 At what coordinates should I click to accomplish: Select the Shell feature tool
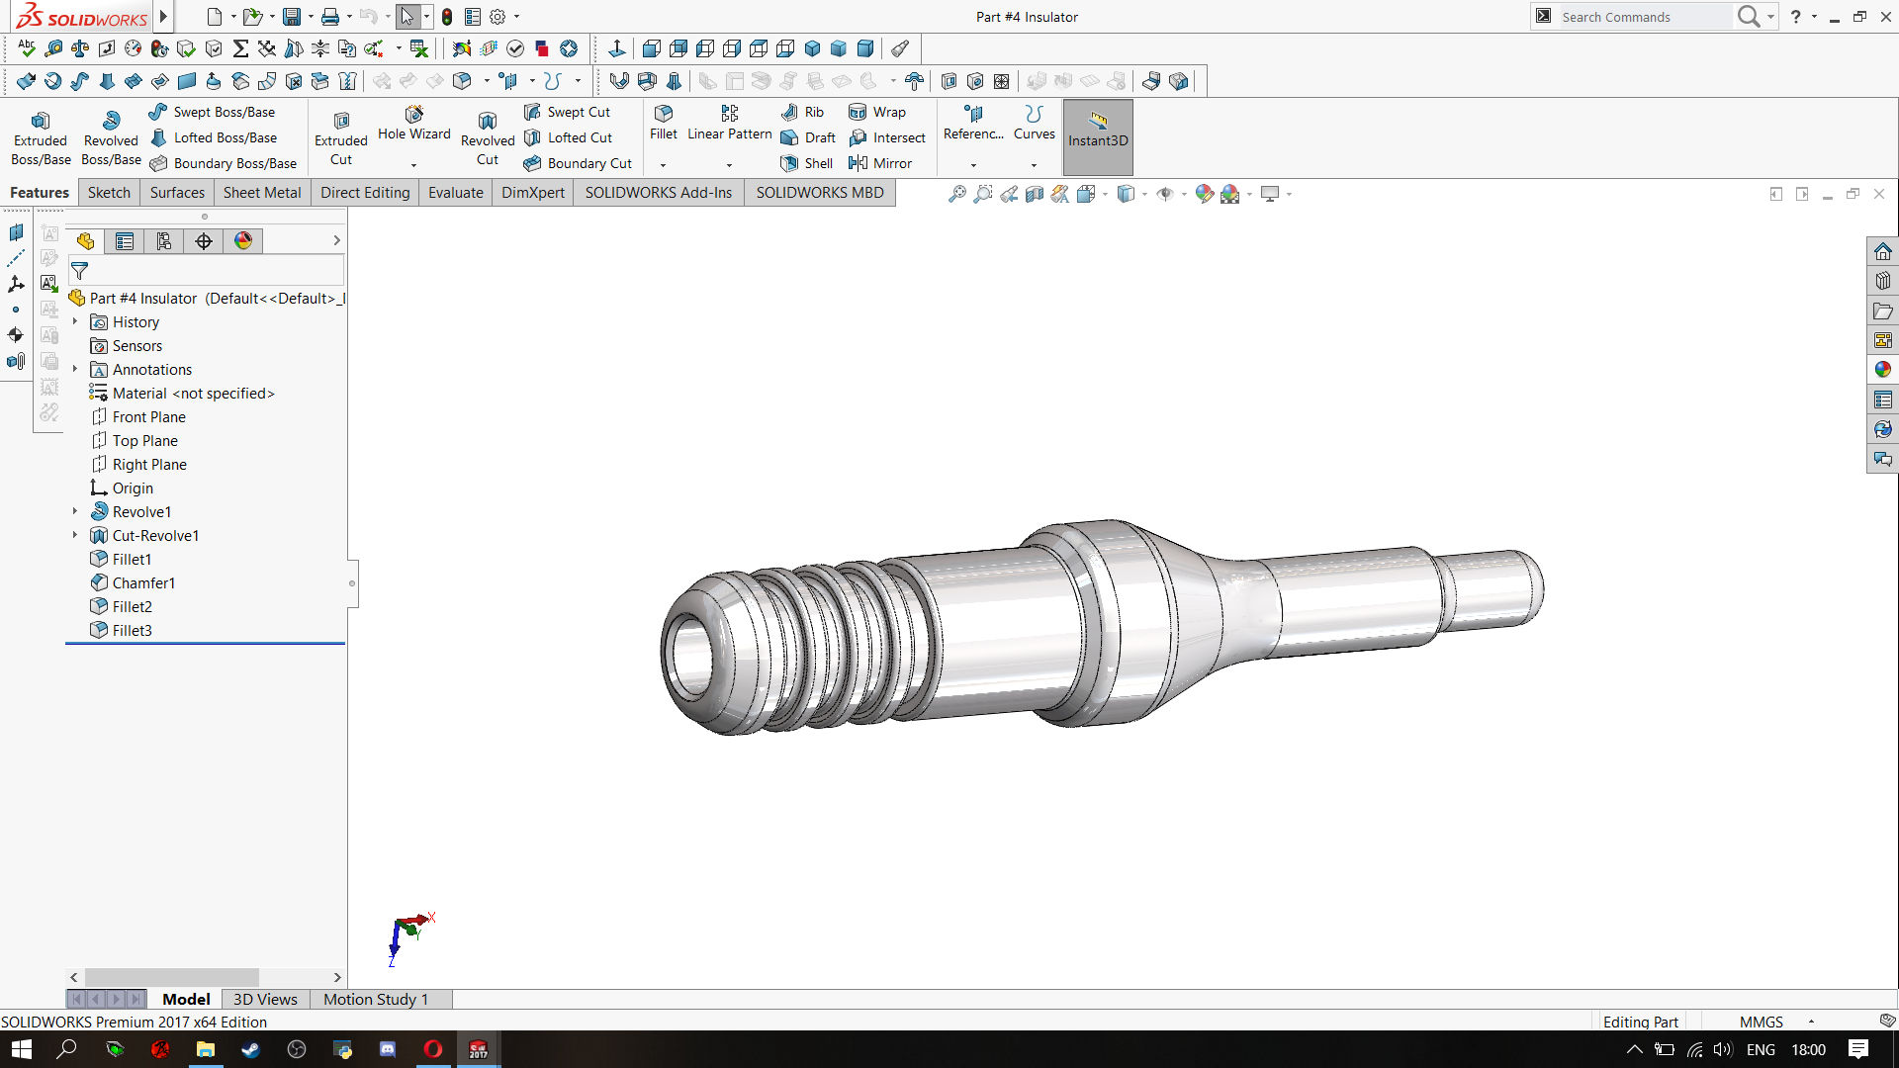coord(808,163)
